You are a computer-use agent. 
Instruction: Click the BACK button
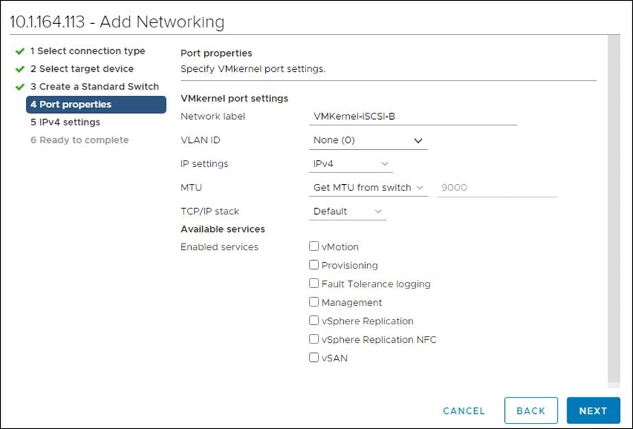point(531,411)
